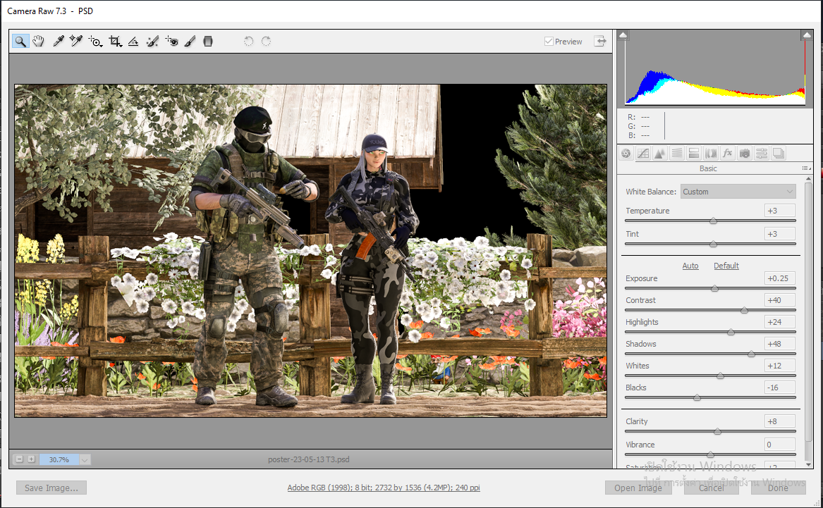This screenshot has height=508, width=823.
Task: Select the Red Eye Removal tool
Action: pos(171,42)
